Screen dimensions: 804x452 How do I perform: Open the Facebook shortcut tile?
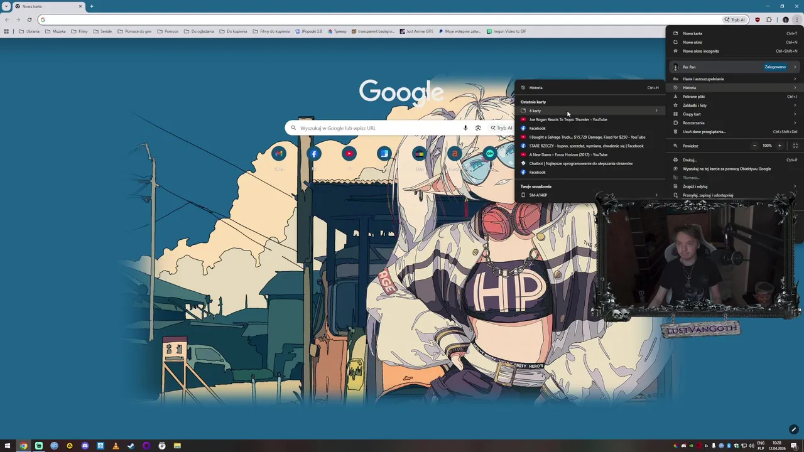314,154
